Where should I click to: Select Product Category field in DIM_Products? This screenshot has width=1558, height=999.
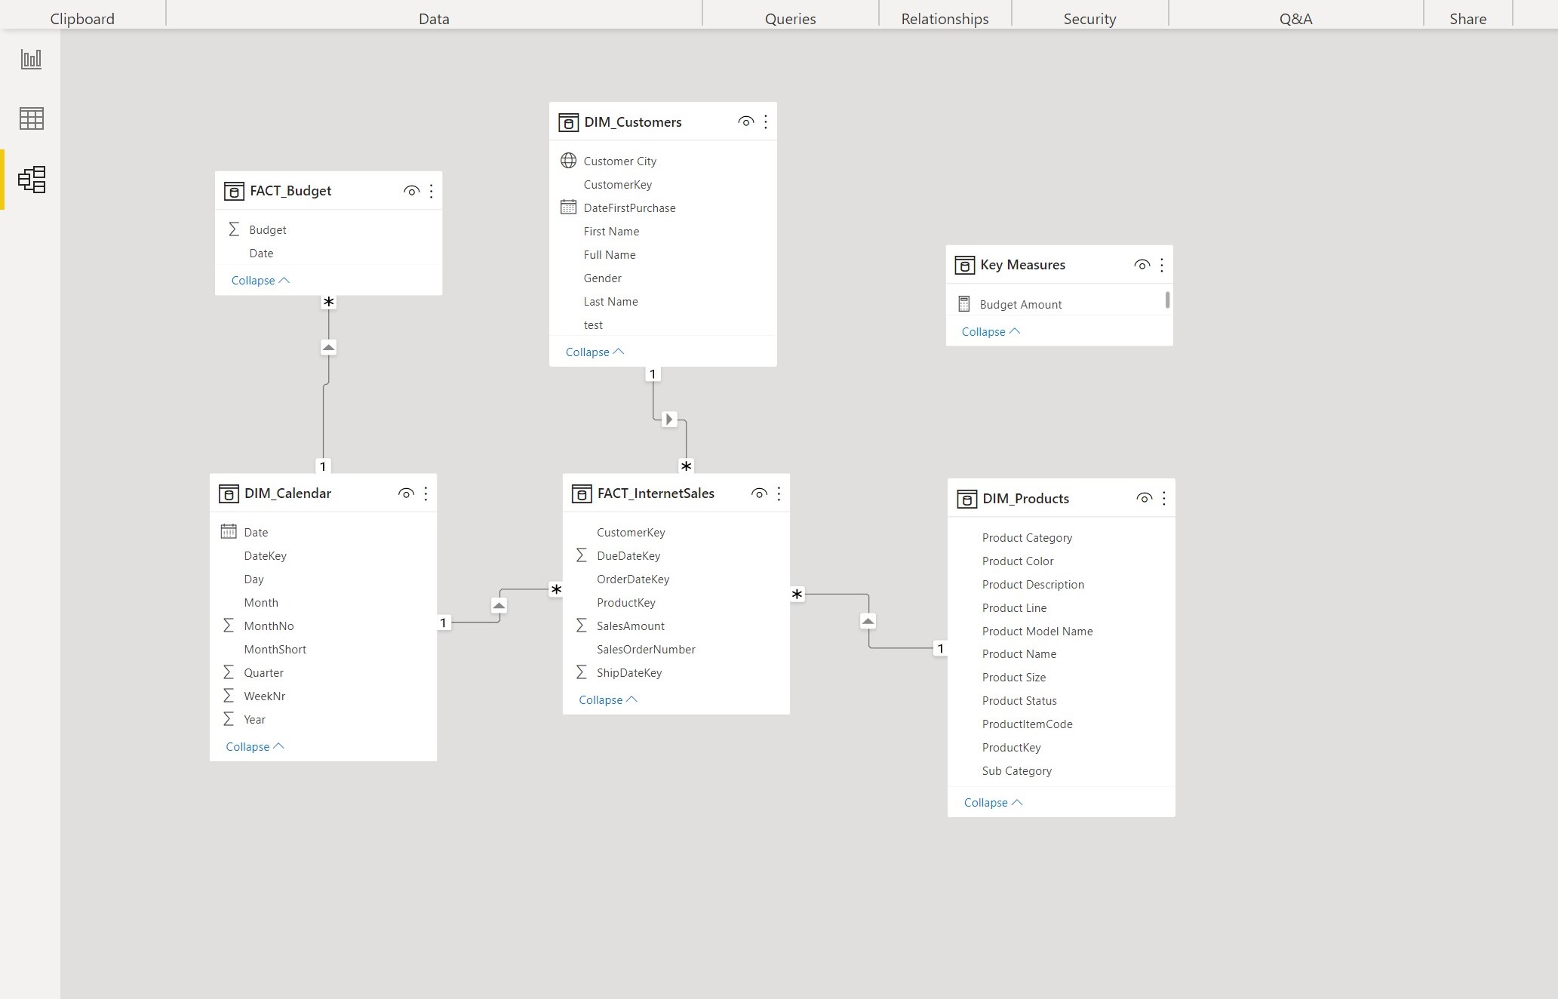coord(1027,538)
